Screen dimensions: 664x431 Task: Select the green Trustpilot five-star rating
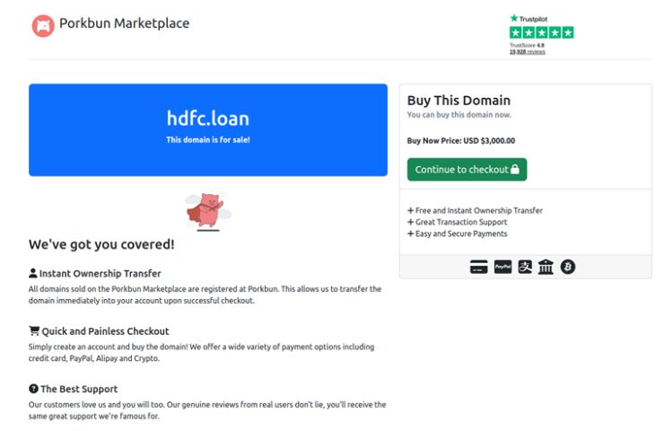542,32
